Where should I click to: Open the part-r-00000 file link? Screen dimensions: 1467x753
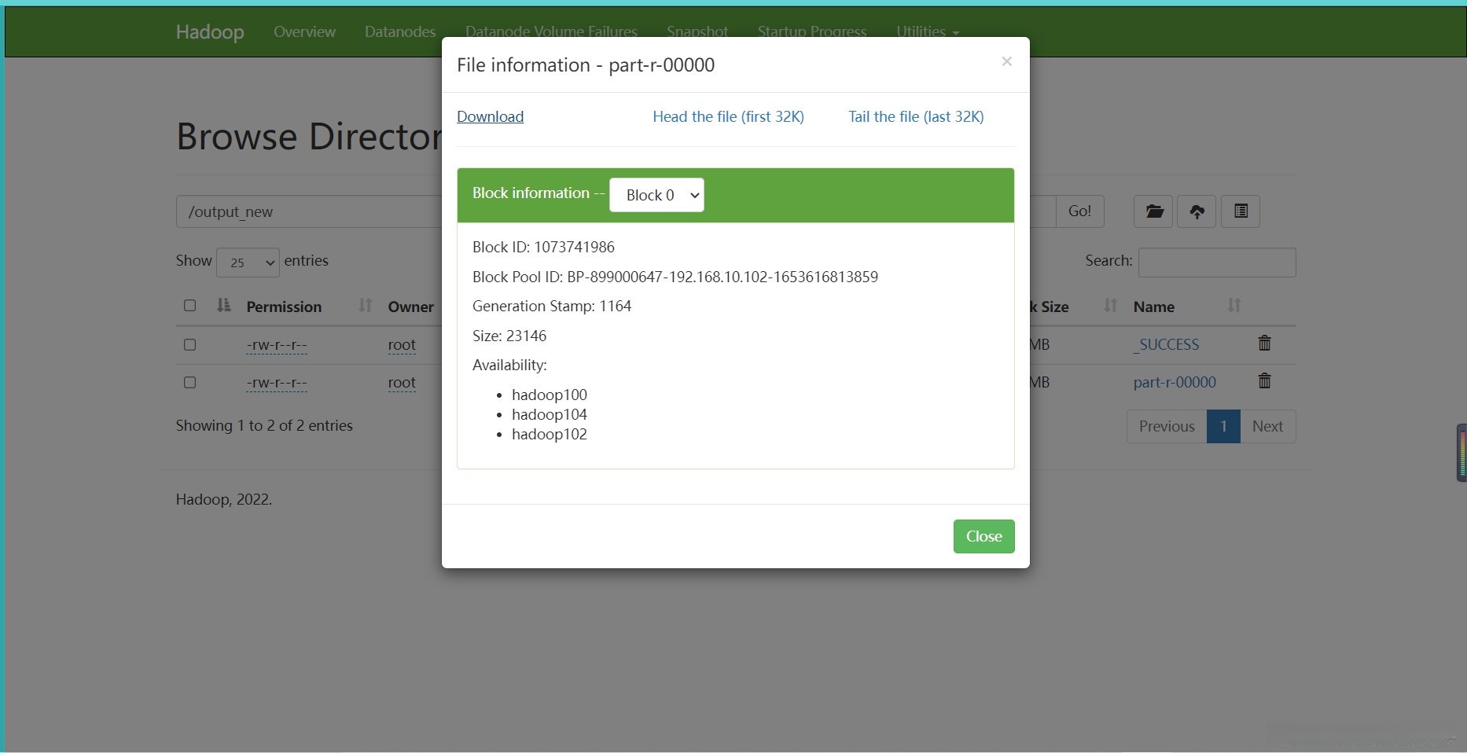[x=1175, y=383]
